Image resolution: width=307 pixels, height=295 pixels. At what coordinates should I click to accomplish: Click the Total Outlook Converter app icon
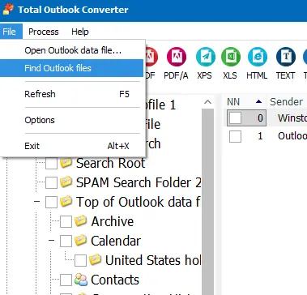pos(8,10)
